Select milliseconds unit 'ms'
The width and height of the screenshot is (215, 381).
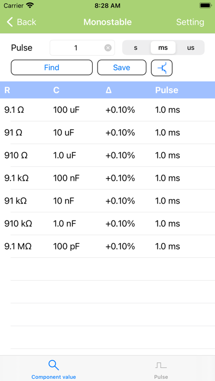click(163, 48)
